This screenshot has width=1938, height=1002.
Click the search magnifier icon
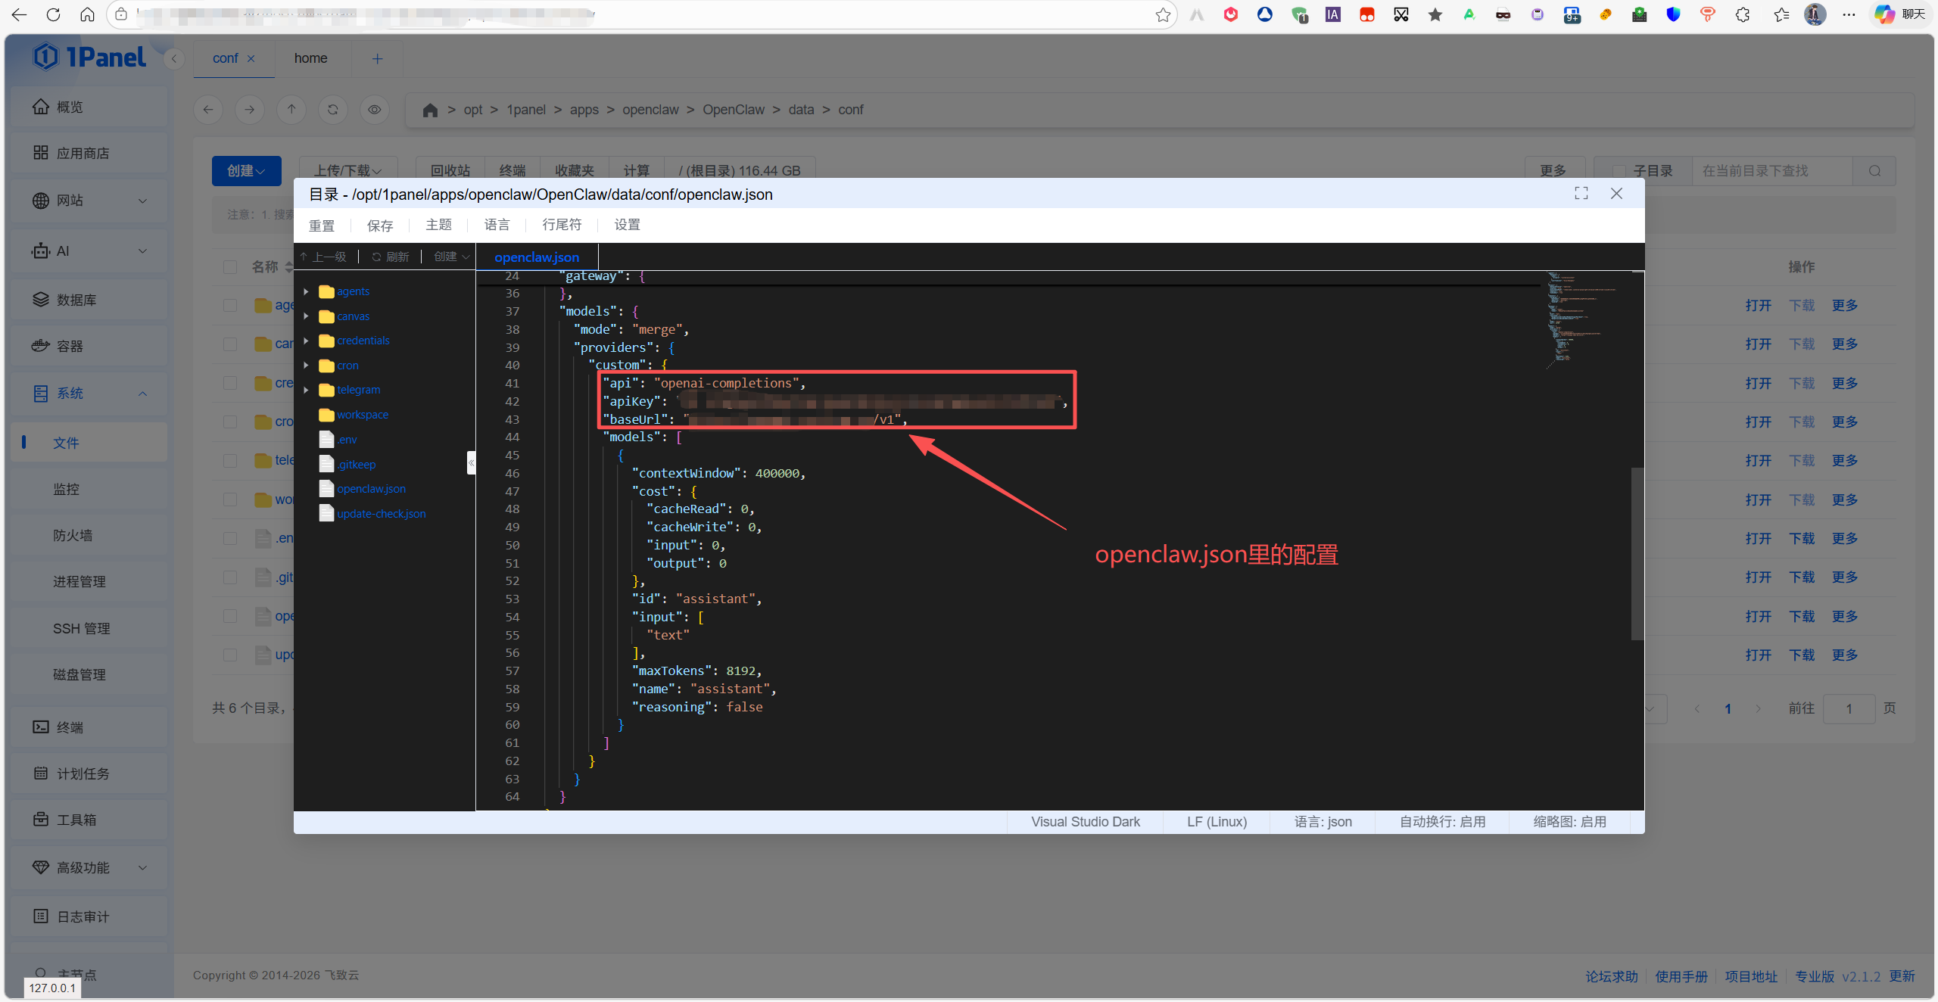pyautogui.click(x=1874, y=171)
